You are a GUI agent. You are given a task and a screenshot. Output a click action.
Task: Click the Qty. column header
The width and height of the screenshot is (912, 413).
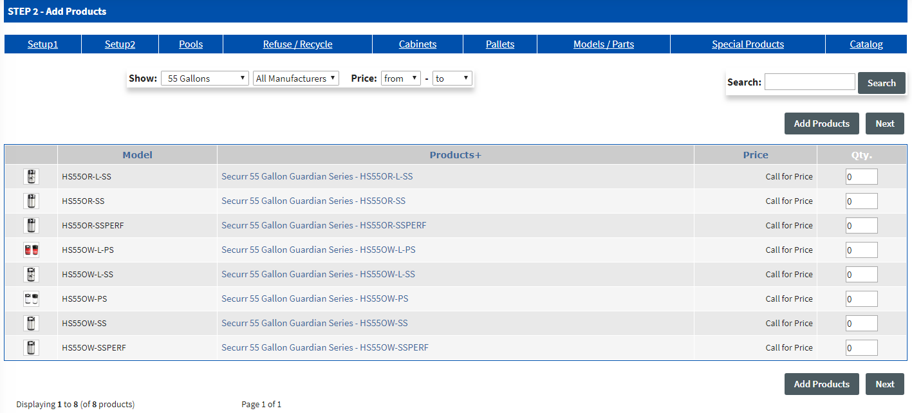[x=862, y=155]
